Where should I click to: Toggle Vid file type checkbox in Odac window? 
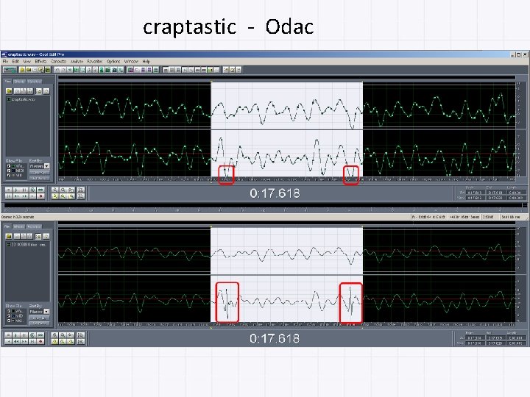pyautogui.click(x=9, y=321)
